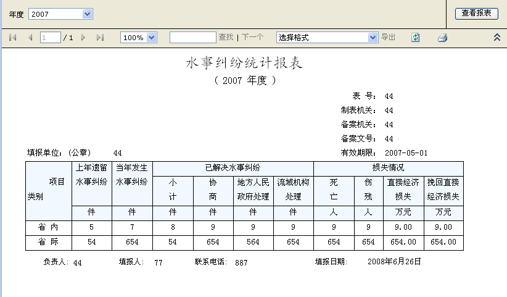Click the report title 水事纠纷统计报表
The width and height of the screenshot is (507, 297).
click(x=244, y=63)
